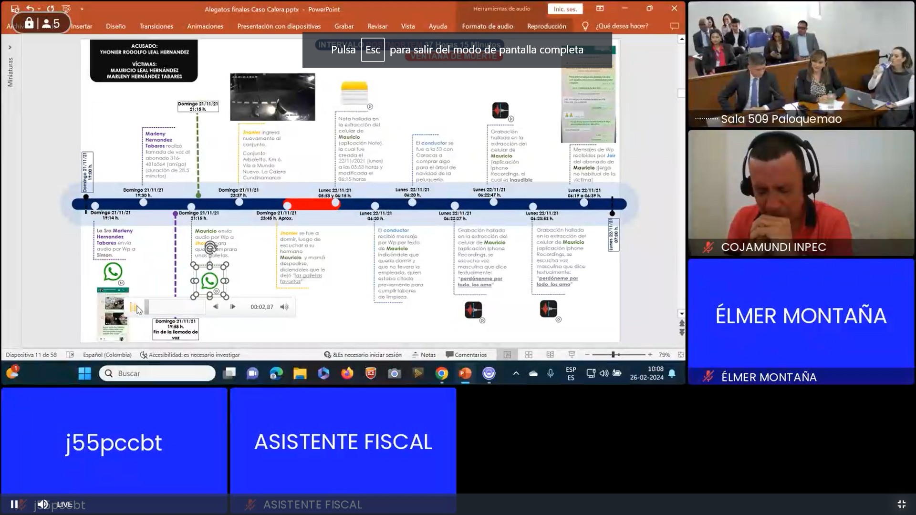Open File Explorer from taskbar
The image size is (916, 515).
pos(300,373)
